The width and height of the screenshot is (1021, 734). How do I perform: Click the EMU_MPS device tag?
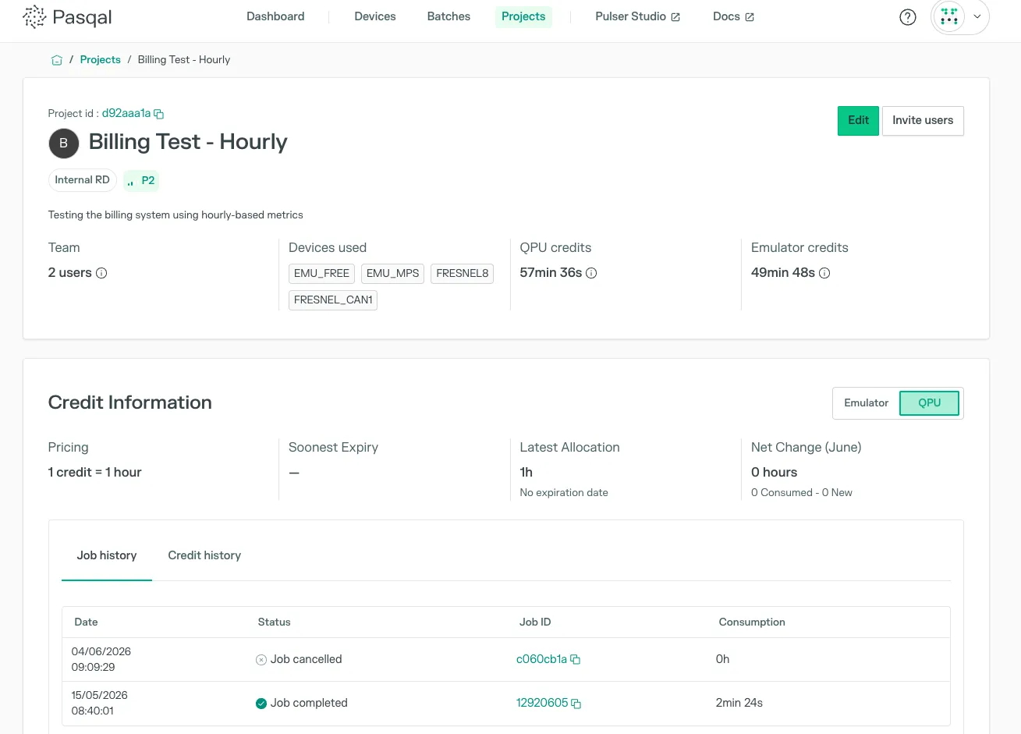[393, 274]
